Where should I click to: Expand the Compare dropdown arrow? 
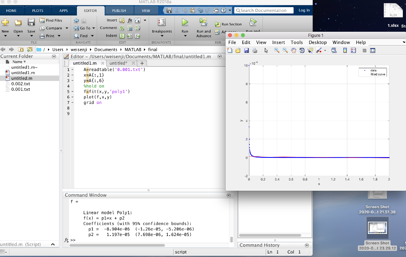pos(67,28)
